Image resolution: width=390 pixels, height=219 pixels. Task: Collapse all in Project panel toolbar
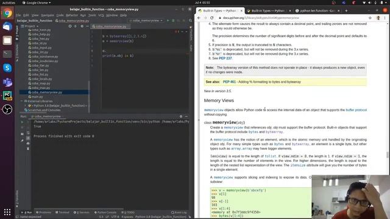(x=76, y=26)
